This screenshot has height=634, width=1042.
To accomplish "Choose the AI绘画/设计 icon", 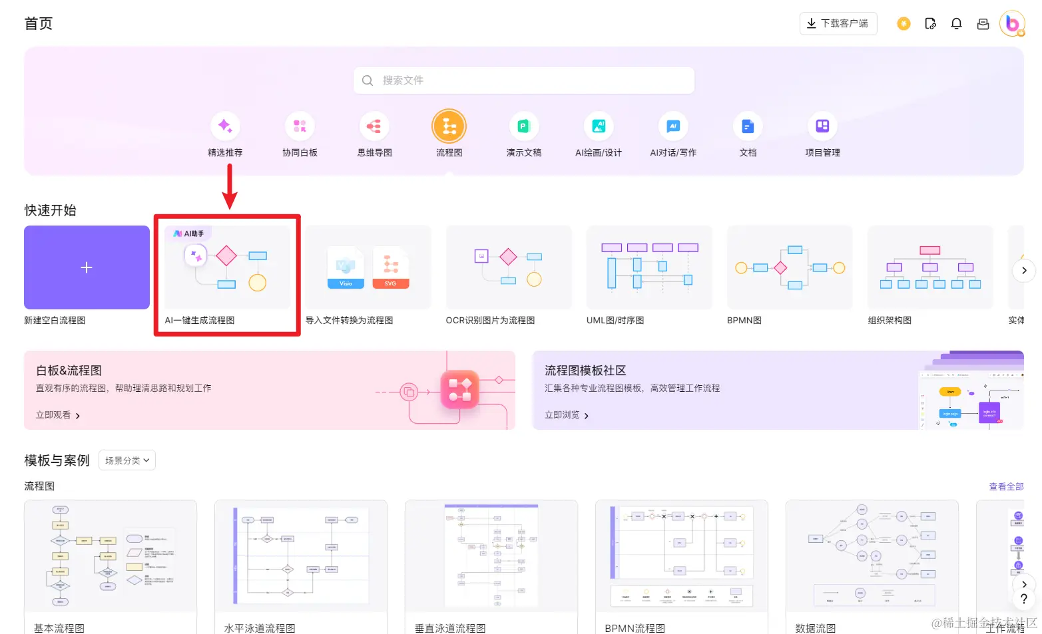I will pyautogui.click(x=599, y=126).
